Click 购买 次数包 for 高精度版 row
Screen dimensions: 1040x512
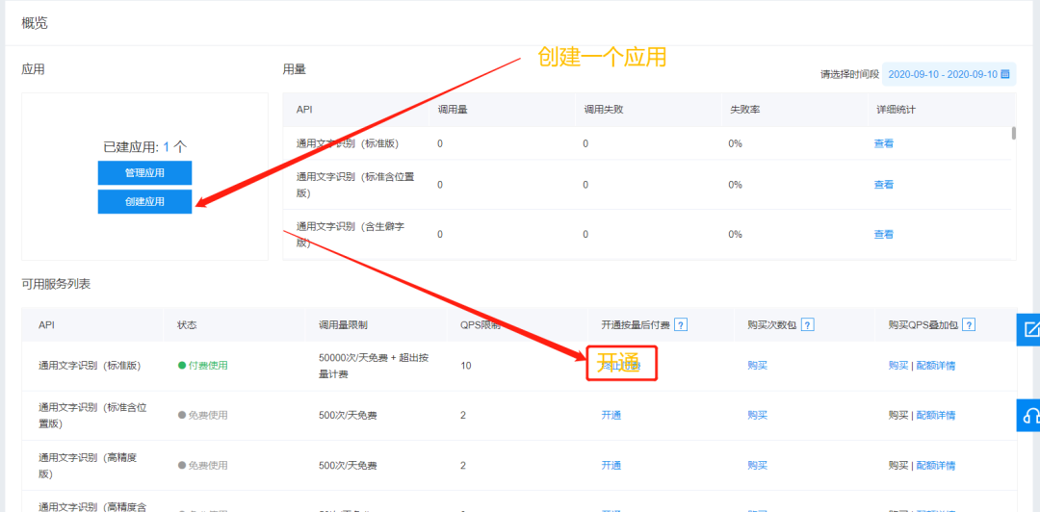[x=758, y=466]
